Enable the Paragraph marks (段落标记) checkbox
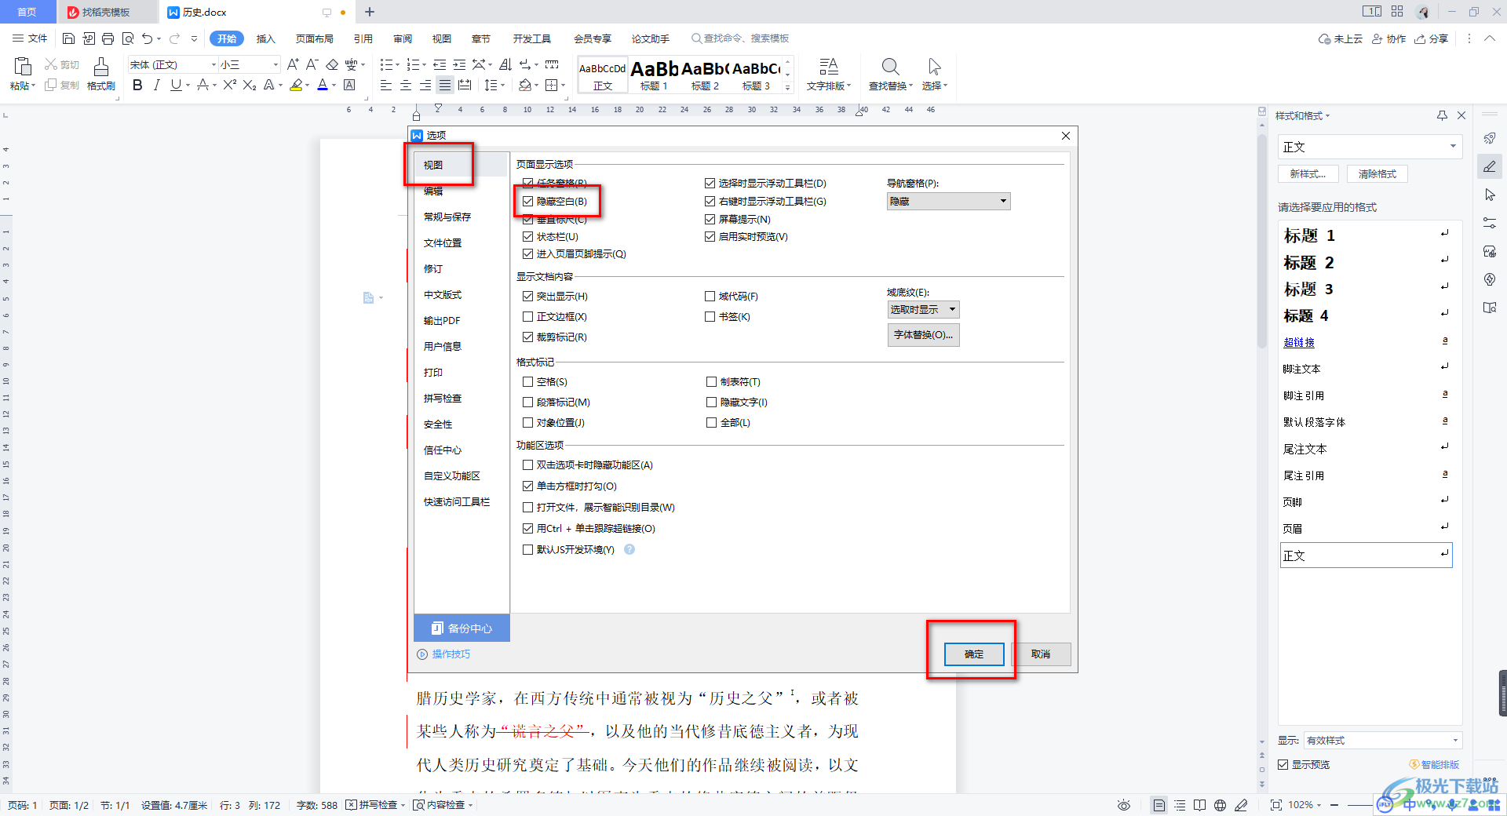Viewport: 1507px width, 816px height. pyautogui.click(x=528, y=403)
